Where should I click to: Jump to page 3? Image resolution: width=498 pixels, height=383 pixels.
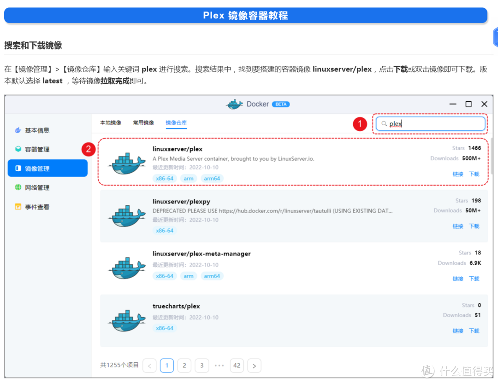(x=202, y=366)
